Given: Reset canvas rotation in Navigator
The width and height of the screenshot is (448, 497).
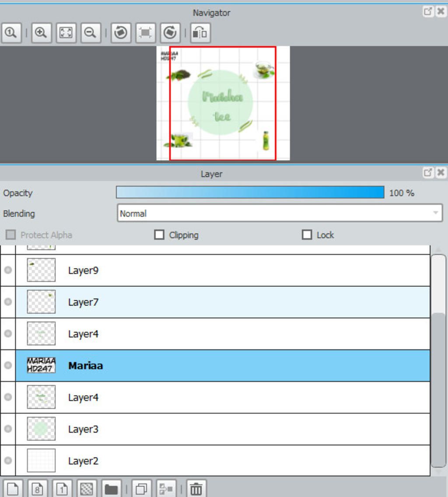Looking at the screenshot, I should (145, 33).
